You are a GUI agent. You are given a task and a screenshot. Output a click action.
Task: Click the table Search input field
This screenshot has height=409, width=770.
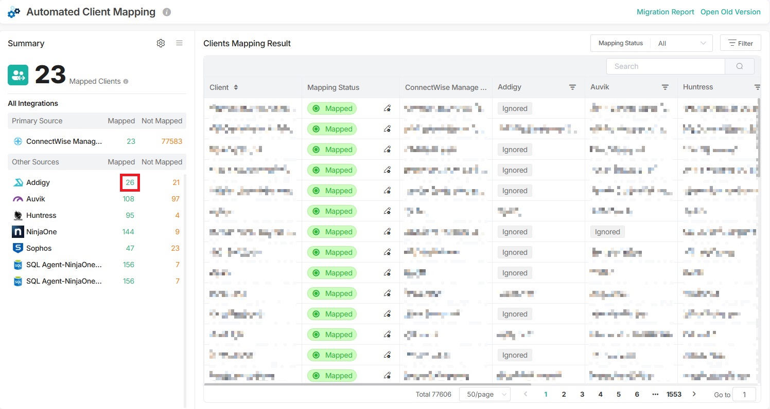click(665, 66)
